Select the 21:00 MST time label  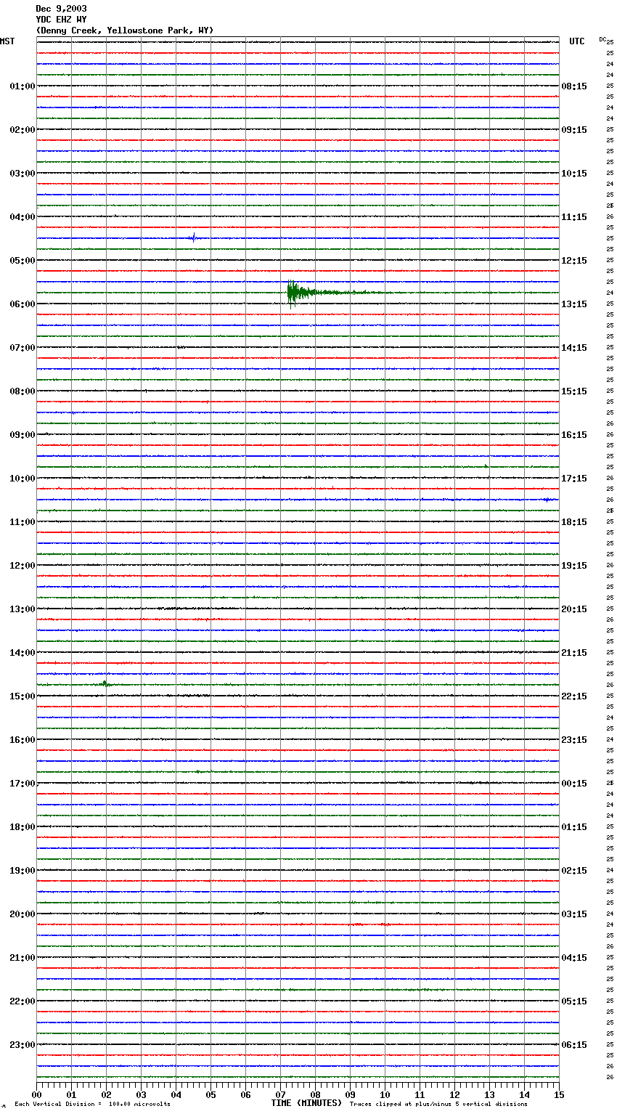pyautogui.click(x=23, y=958)
